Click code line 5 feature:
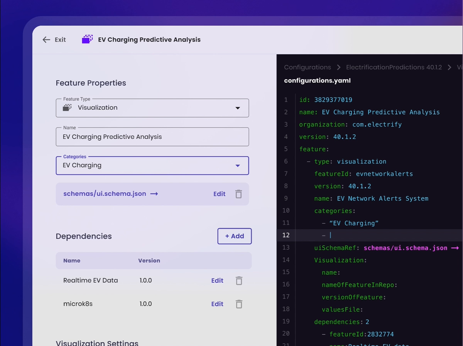This screenshot has width=463, height=346. tap(314, 149)
